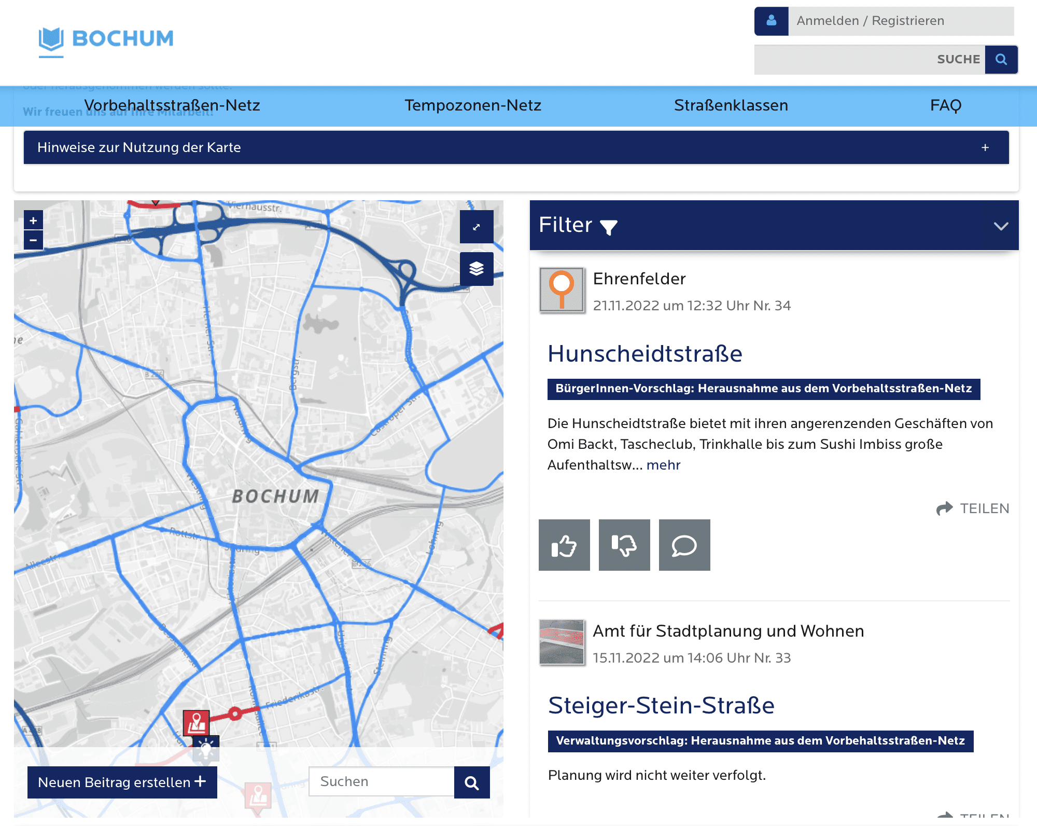1037x826 pixels.
Task: Zoom in on the map
Action: click(x=33, y=221)
